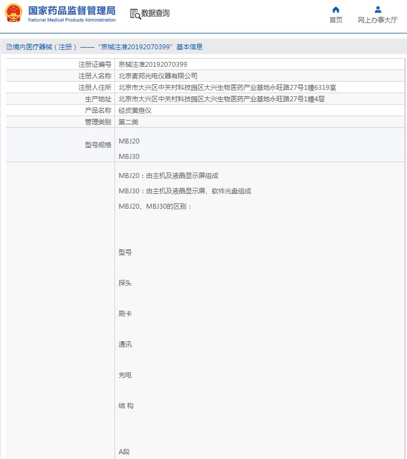407x459 pixels.
Task: Click the 第二类 management category value
Action: coord(129,122)
